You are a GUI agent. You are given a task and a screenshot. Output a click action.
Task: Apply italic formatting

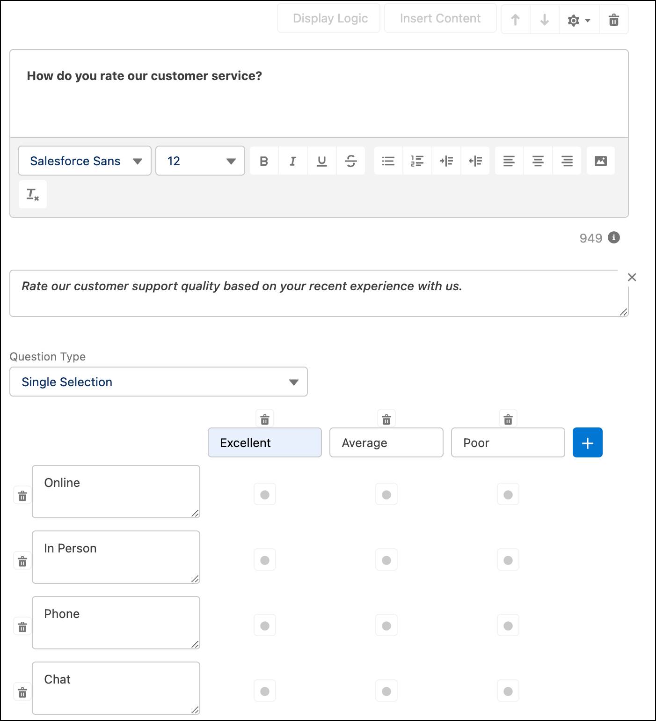click(x=293, y=161)
